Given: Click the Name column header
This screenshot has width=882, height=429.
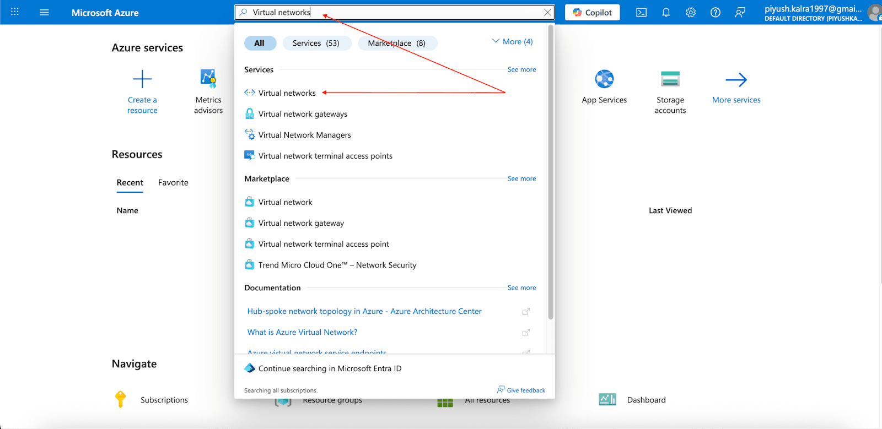Looking at the screenshot, I should coord(127,210).
